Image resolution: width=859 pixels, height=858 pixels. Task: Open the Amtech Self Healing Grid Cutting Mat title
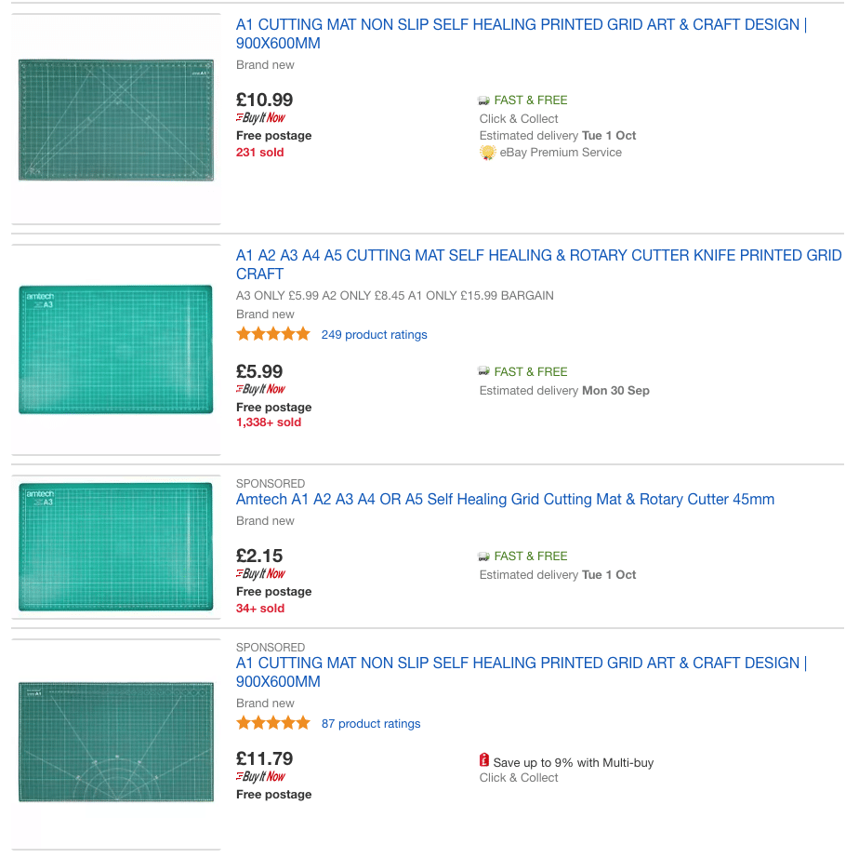[x=505, y=500]
